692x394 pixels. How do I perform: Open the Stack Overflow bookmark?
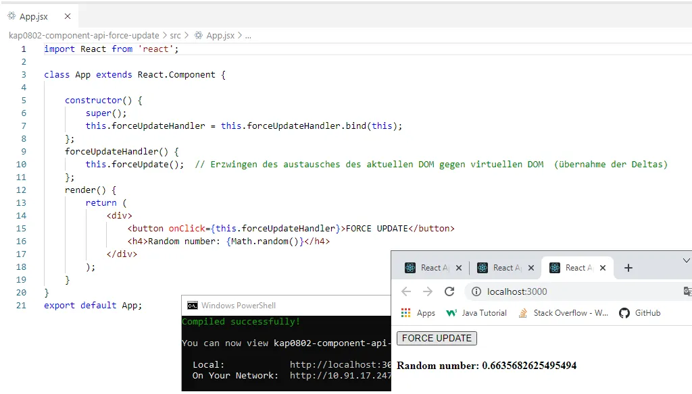[563, 313]
